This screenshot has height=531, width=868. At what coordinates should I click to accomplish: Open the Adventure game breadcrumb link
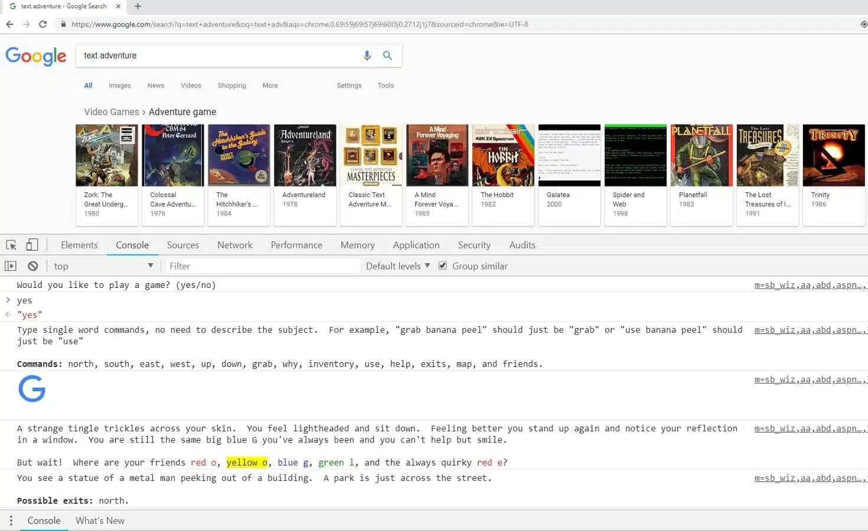point(182,112)
